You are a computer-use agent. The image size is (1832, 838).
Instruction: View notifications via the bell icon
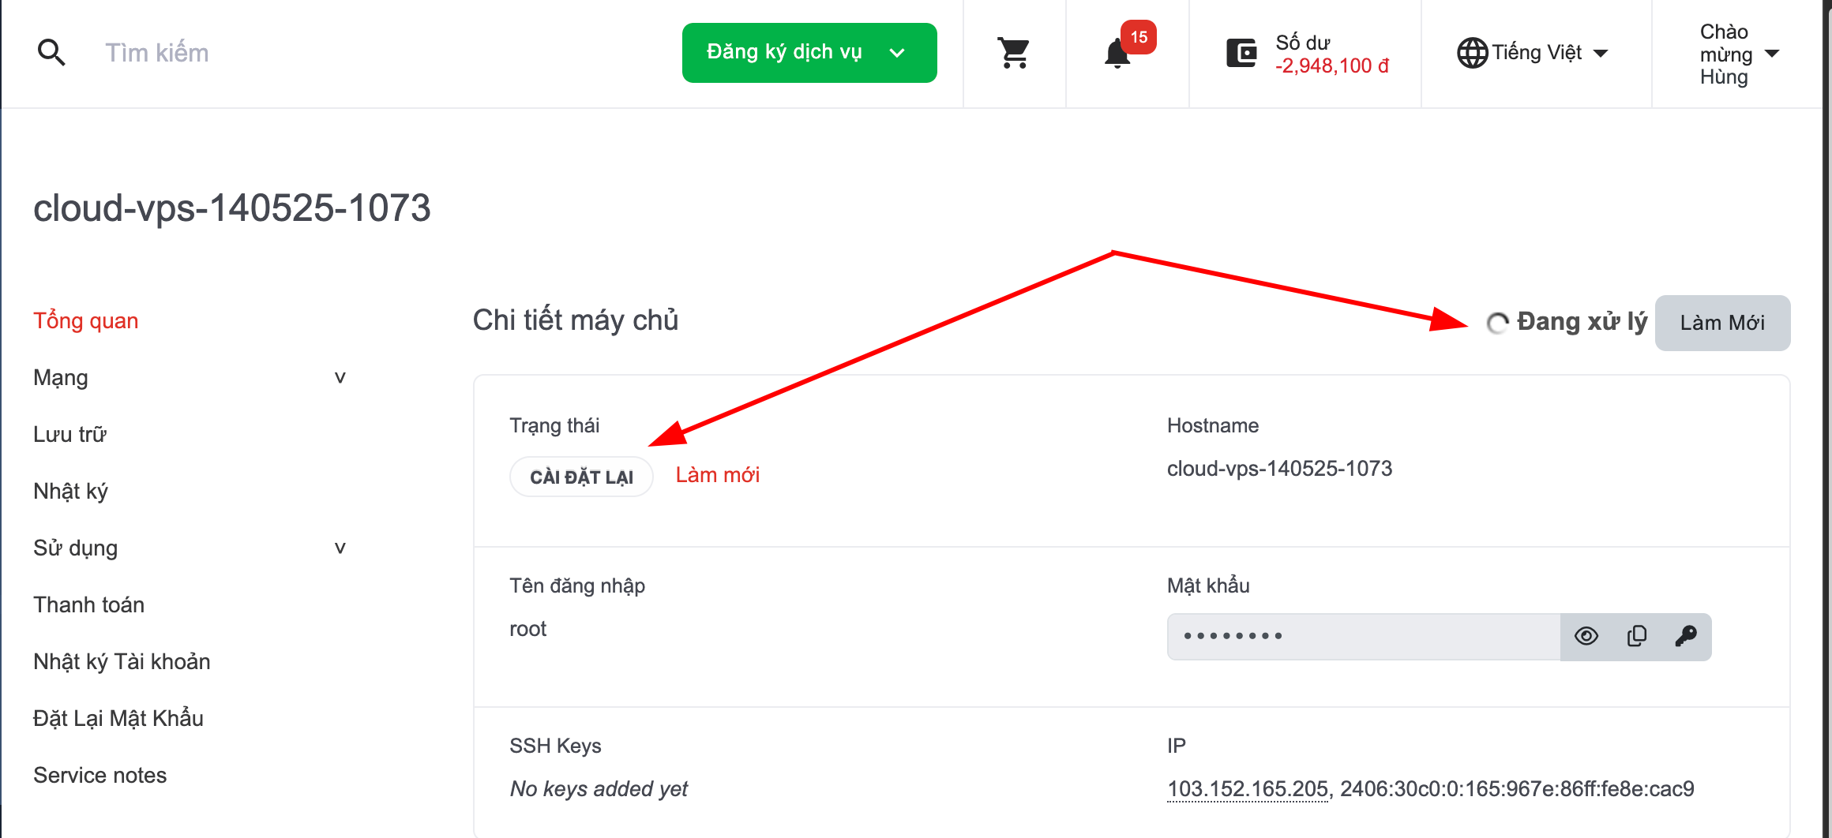1116,54
